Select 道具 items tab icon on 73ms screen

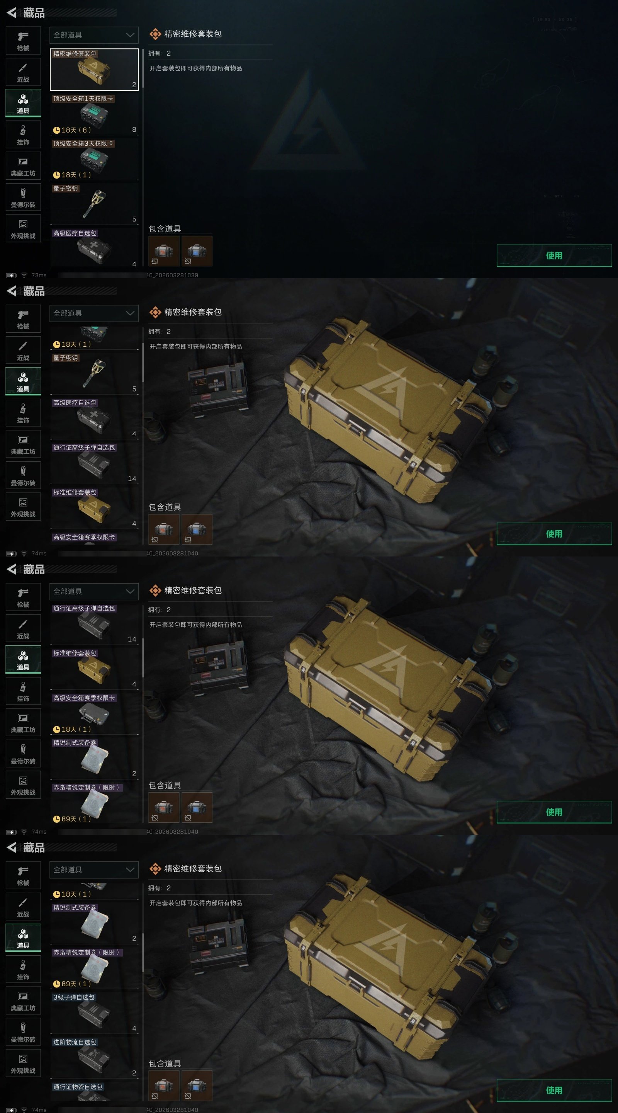[x=23, y=103]
